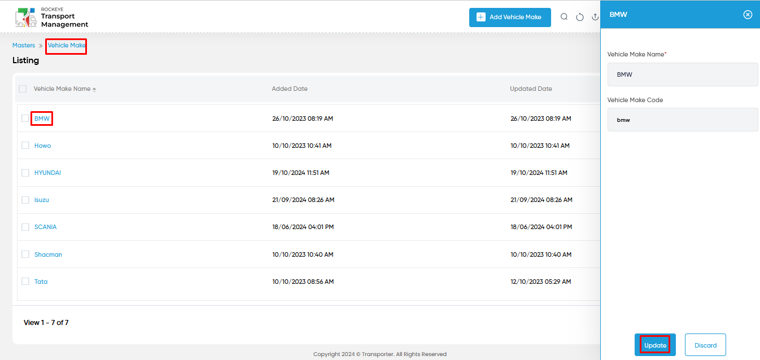Open the SCANIA vehicle make link
Screen dimensions: 760x360
coord(45,227)
